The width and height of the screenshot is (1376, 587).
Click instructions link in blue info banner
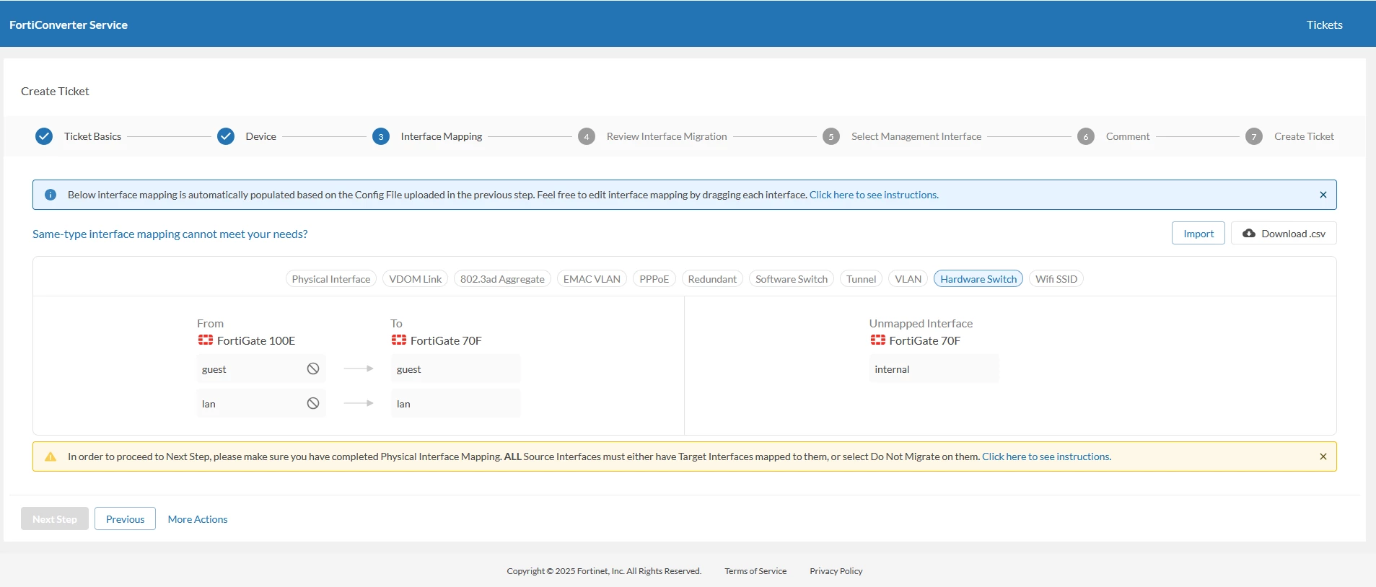(x=874, y=195)
